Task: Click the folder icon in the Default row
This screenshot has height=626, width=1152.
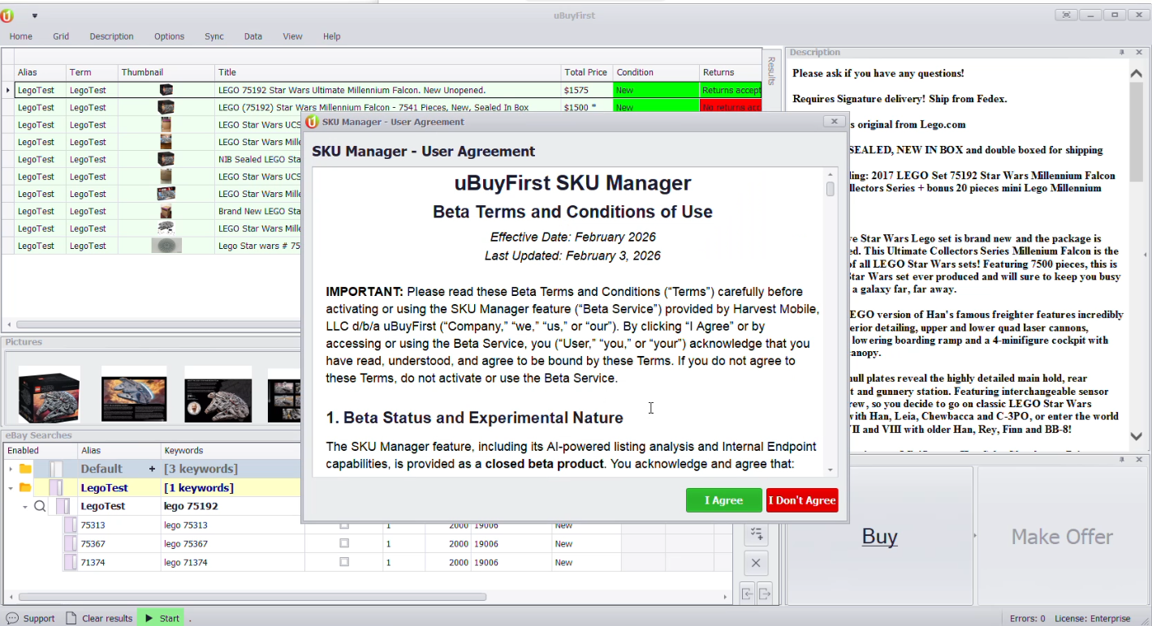Action: coord(25,469)
